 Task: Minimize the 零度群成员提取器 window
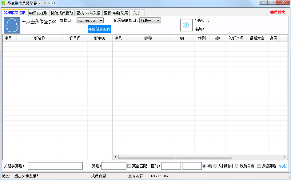click(263, 2)
